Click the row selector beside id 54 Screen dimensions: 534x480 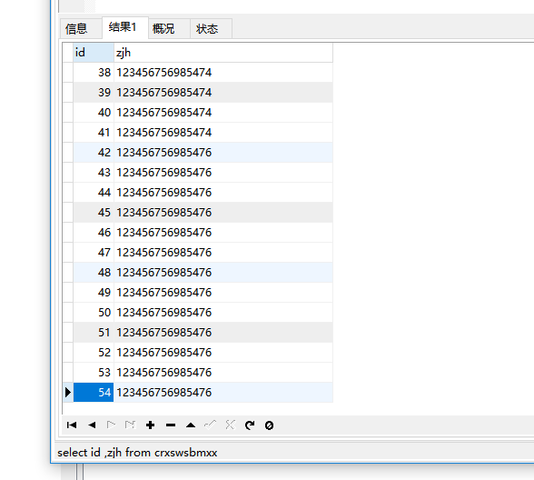(68, 393)
